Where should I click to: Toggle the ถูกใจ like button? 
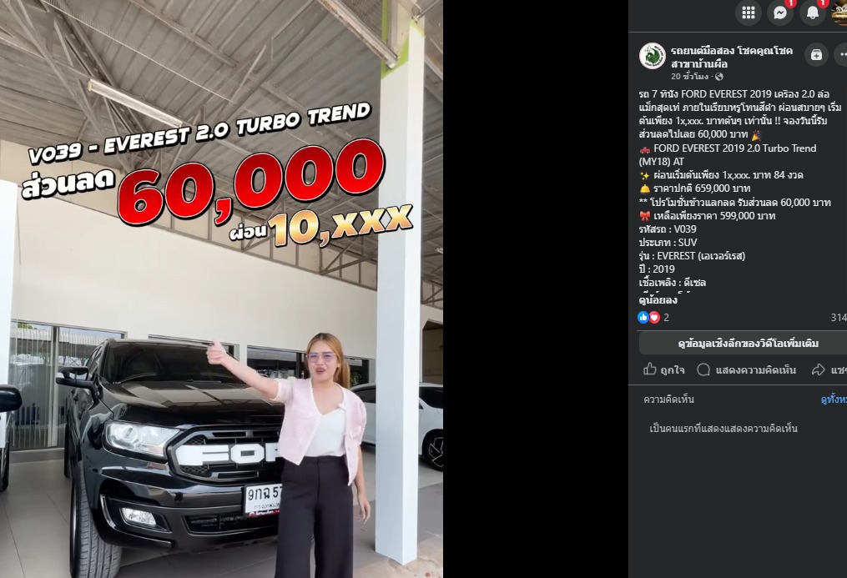(664, 369)
